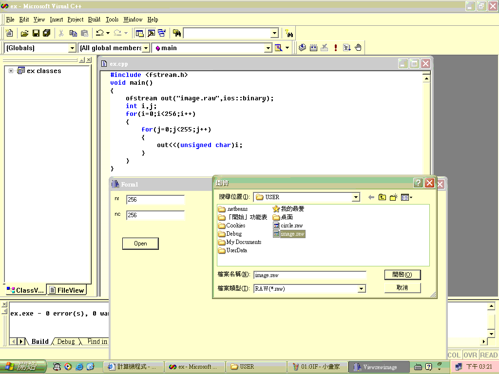The image size is (499, 374).
Task: Click the Save All toolbar icon
Action: click(x=46, y=33)
